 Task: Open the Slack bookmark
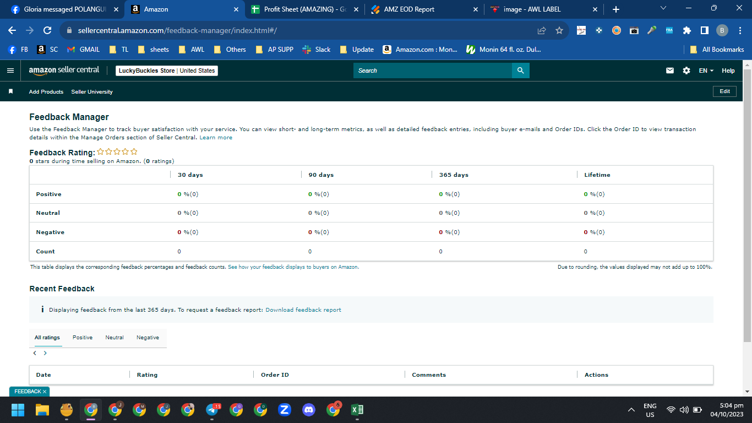click(x=317, y=50)
